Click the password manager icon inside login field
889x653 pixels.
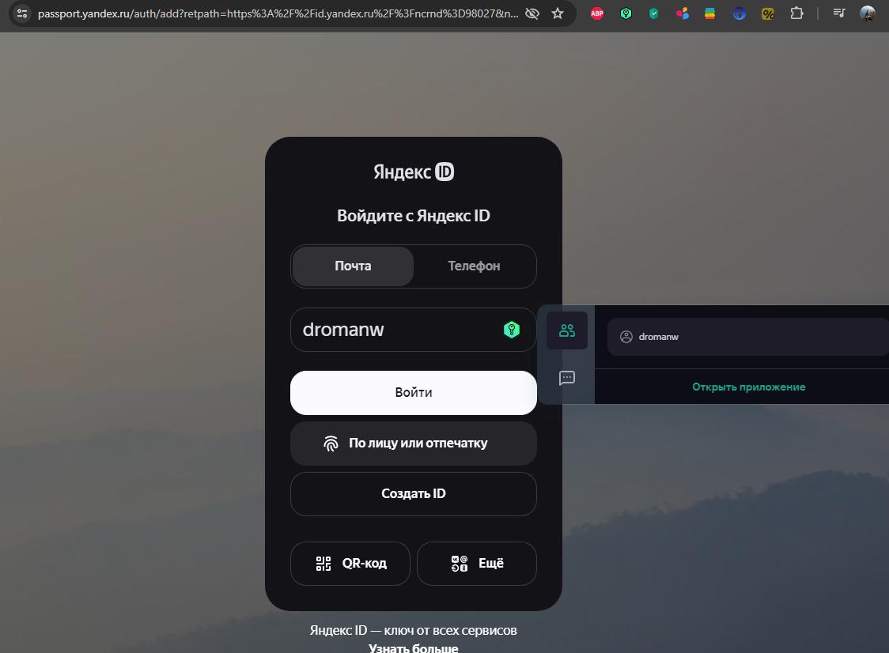512,330
